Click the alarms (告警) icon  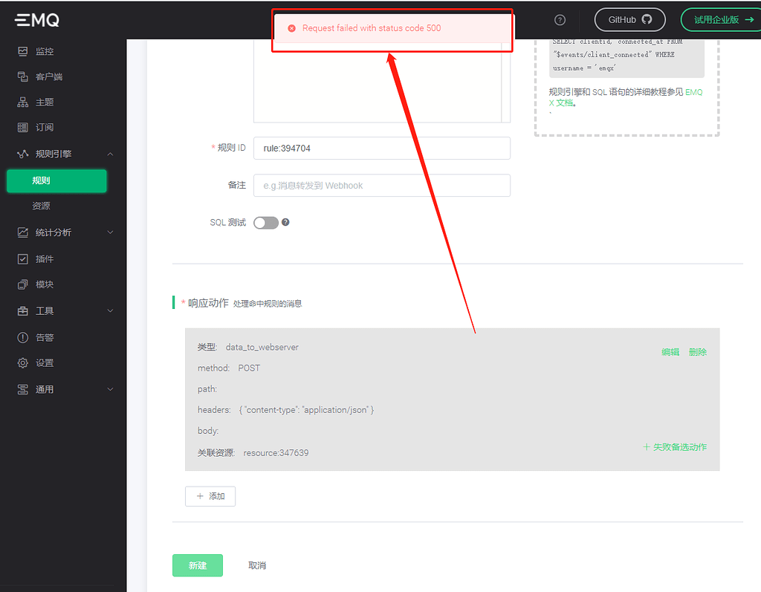coord(22,337)
